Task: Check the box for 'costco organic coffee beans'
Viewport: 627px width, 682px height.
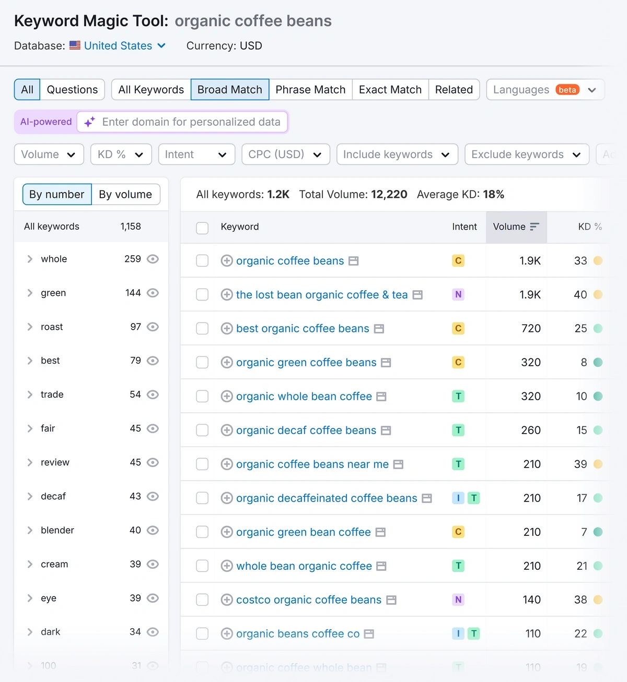Action: pyautogui.click(x=202, y=600)
